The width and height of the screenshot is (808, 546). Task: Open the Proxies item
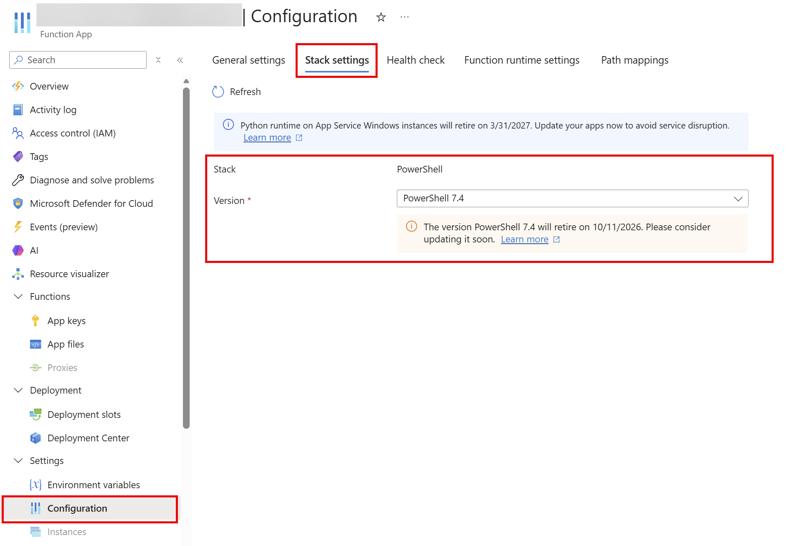coord(62,368)
